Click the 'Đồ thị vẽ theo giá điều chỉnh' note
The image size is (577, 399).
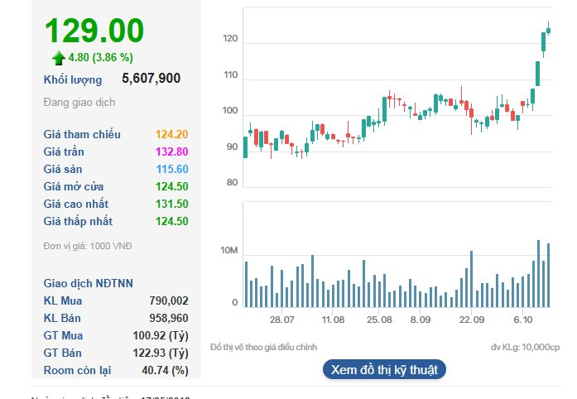pos(263,347)
